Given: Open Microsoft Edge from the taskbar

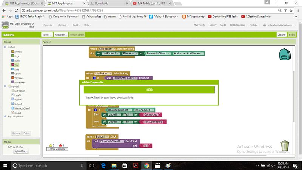Looking at the screenshot, I should [x=103, y=165].
